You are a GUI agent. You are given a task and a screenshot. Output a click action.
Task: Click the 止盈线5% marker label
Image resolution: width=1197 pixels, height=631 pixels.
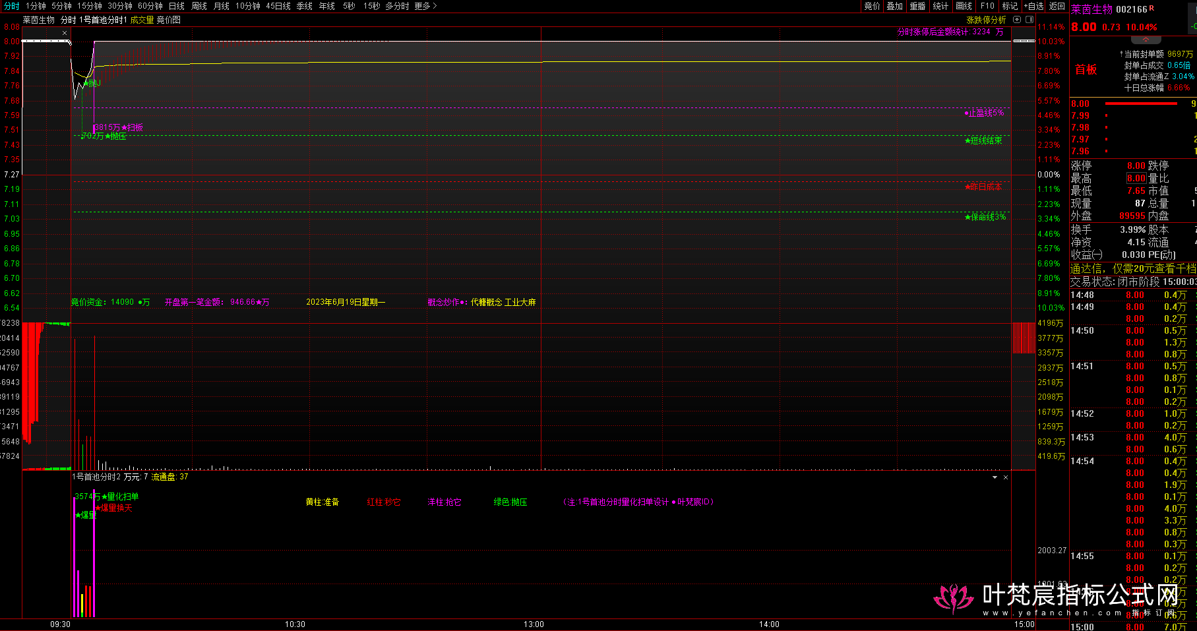click(985, 113)
